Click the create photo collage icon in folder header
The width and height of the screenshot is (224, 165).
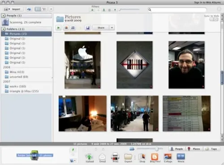pyautogui.click(x=66, y=28)
